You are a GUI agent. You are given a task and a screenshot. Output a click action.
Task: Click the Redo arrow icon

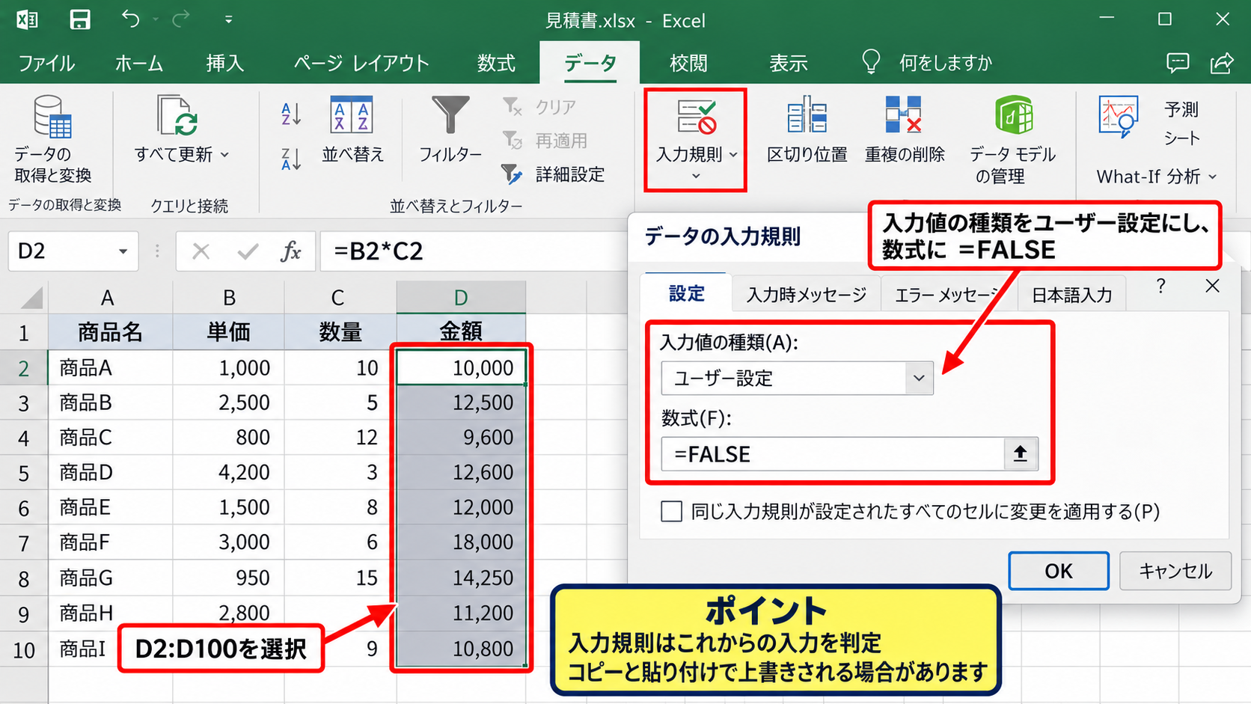tap(180, 19)
